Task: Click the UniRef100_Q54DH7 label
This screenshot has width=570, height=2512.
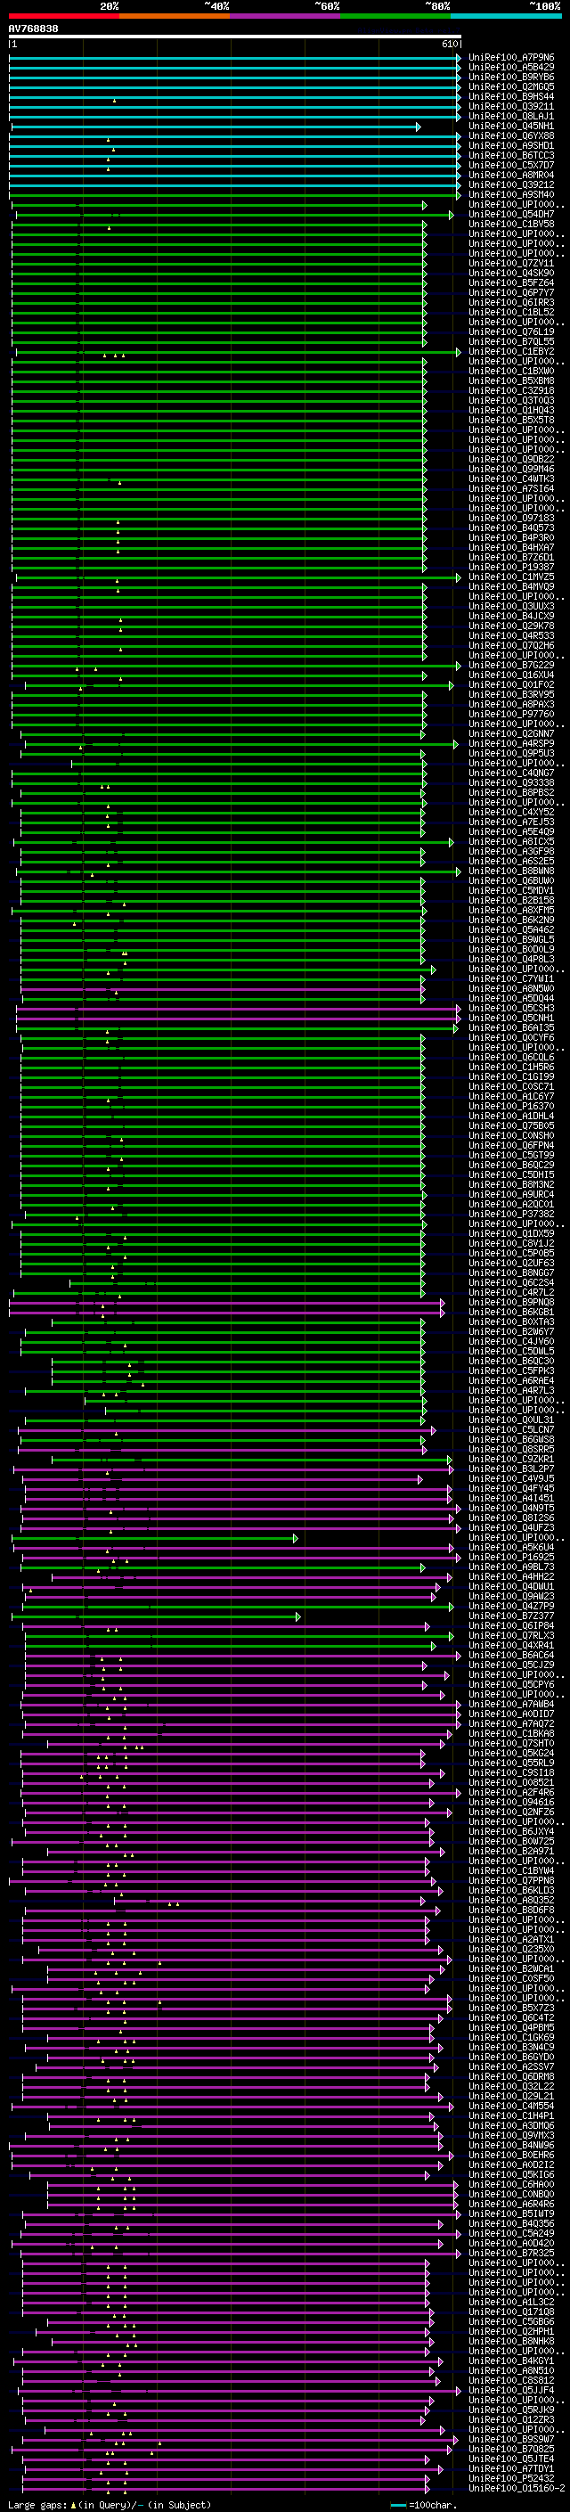Action: [511, 214]
